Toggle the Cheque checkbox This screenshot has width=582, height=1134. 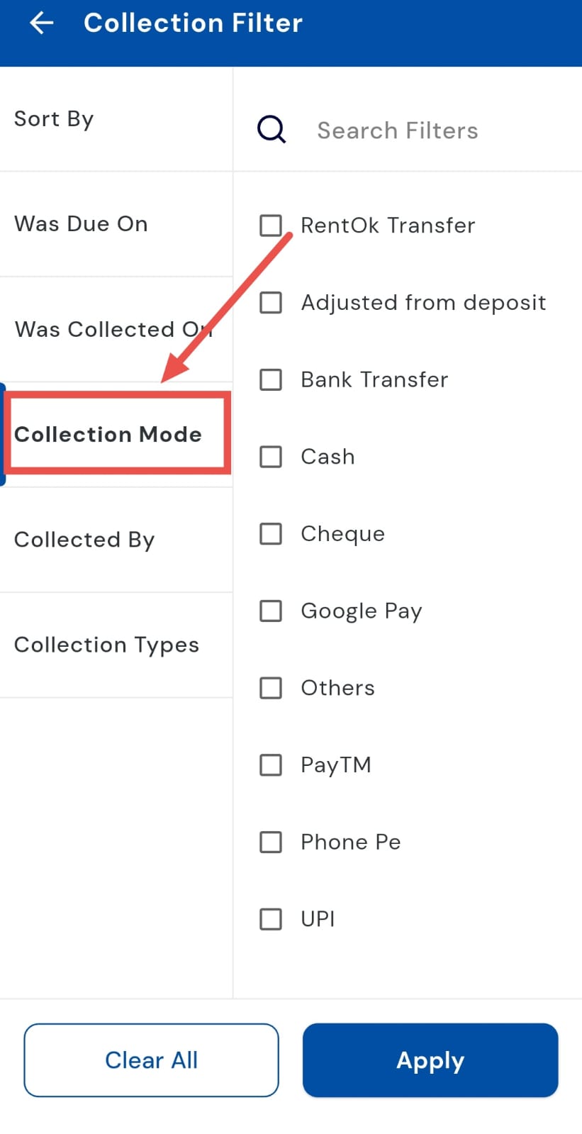point(271,534)
